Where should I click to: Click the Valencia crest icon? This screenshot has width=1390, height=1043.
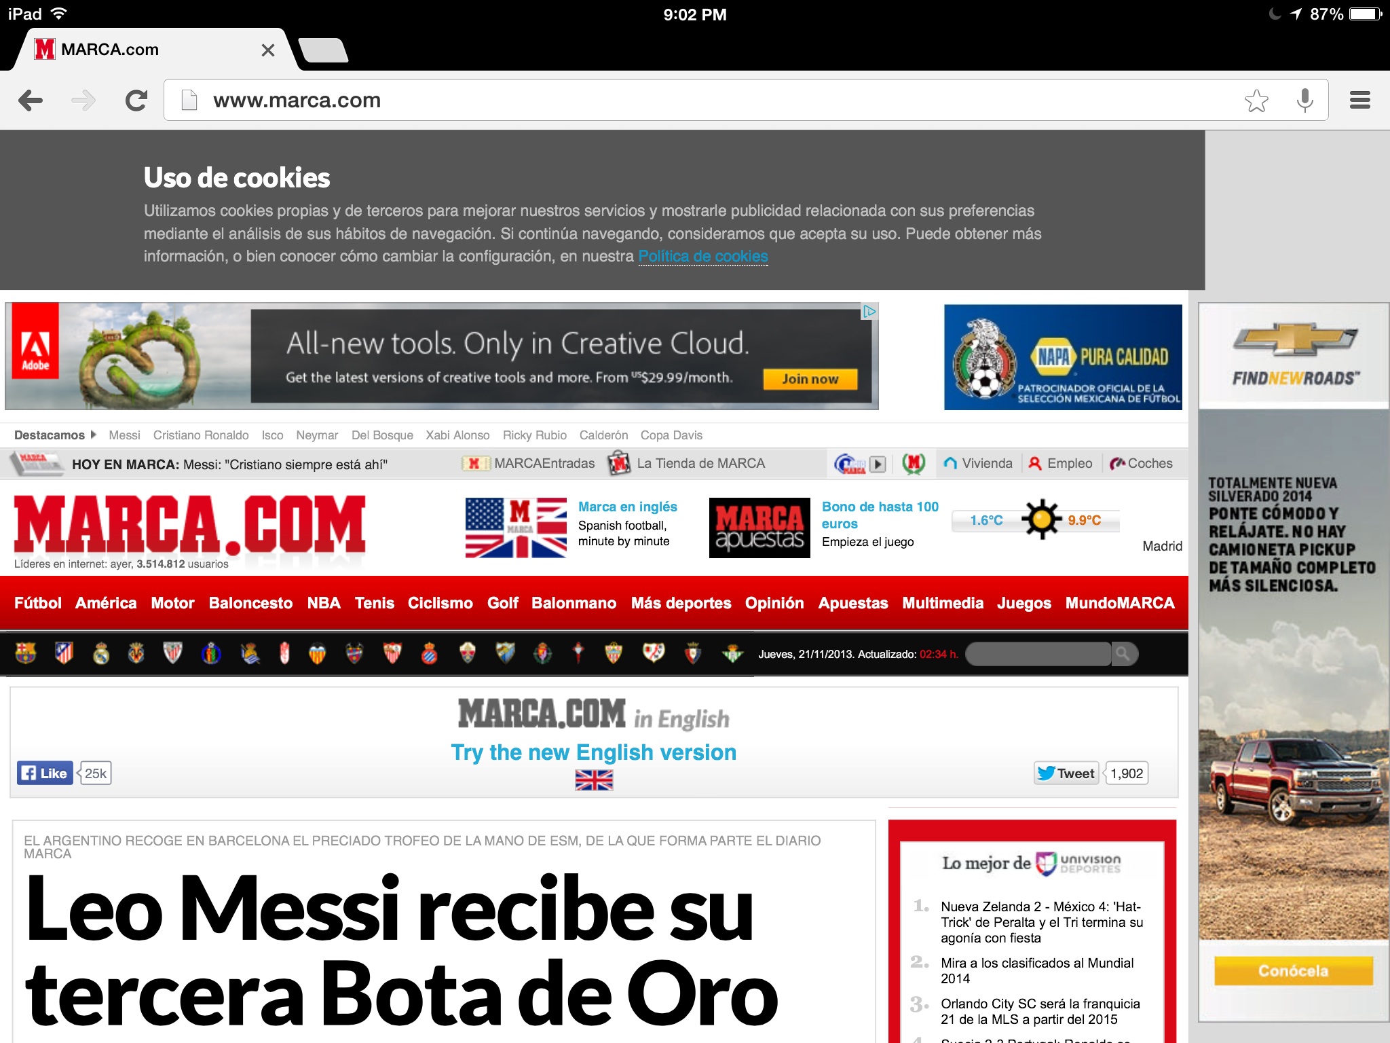pos(317,653)
